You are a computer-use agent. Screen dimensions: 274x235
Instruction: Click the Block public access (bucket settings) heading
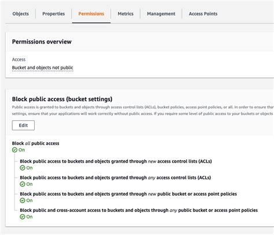pyautogui.click(x=62, y=99)
